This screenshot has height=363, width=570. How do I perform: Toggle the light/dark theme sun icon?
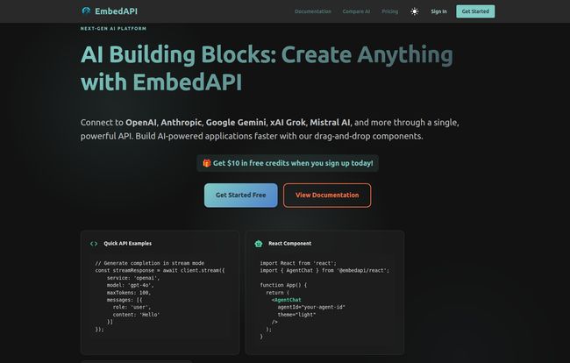pos(415,11)
